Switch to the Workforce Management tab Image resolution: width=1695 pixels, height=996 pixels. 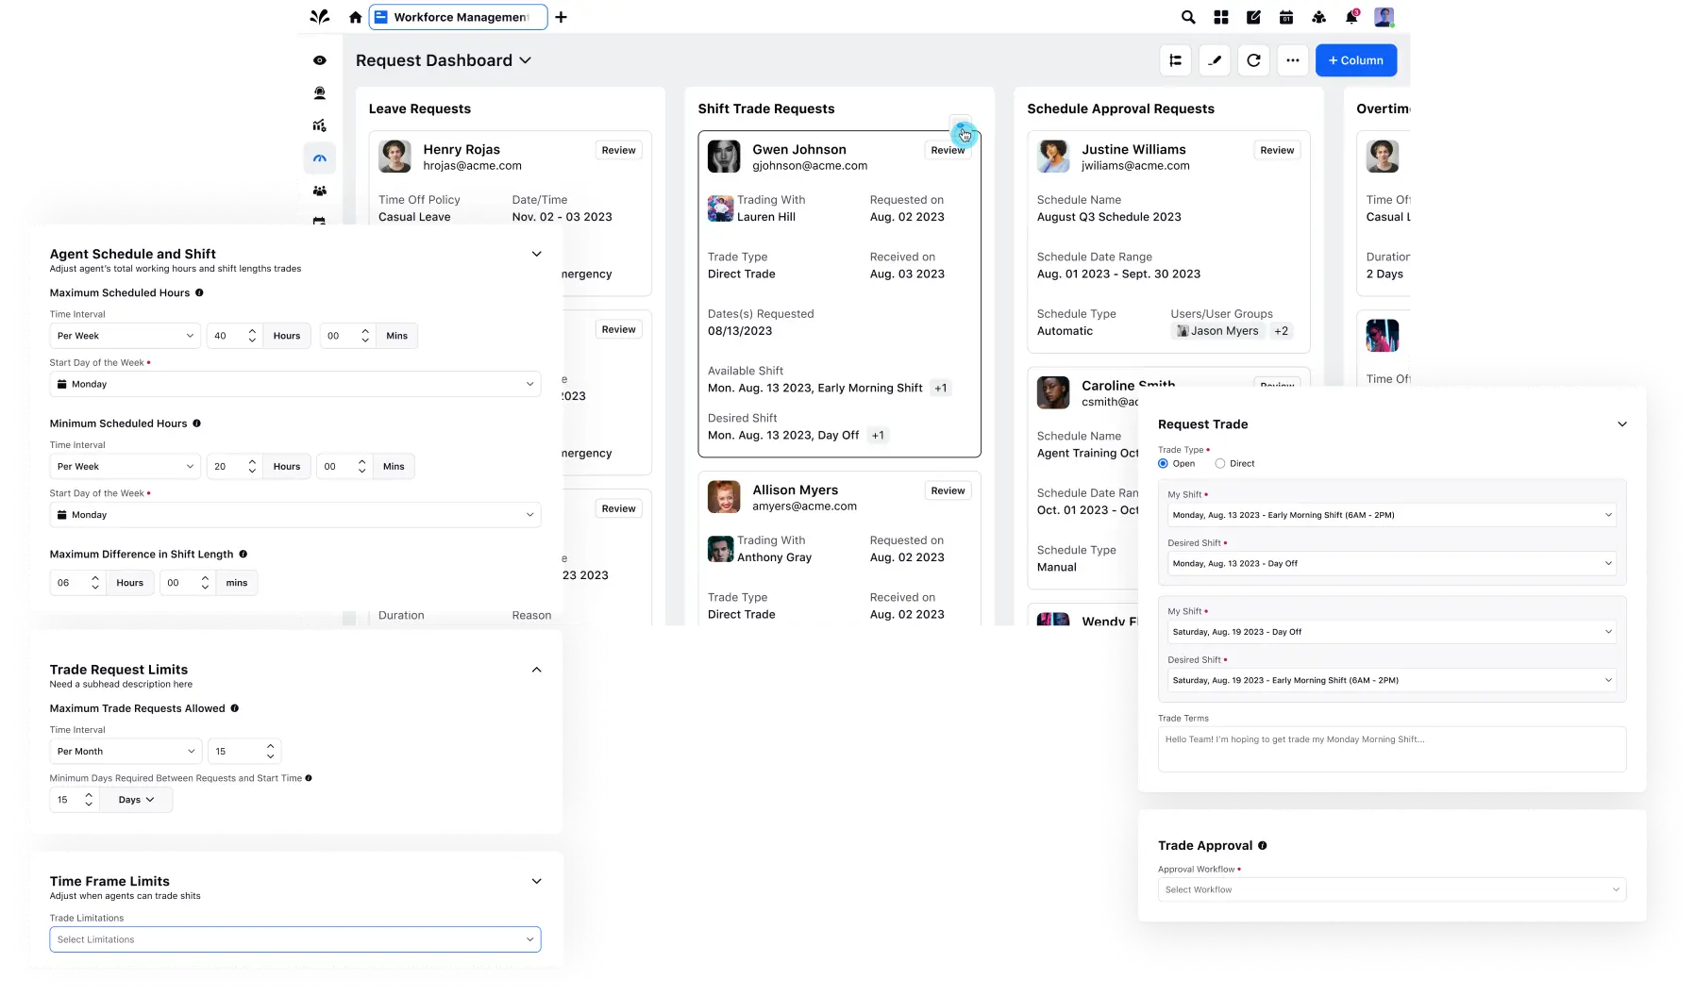tap(458, 17)
